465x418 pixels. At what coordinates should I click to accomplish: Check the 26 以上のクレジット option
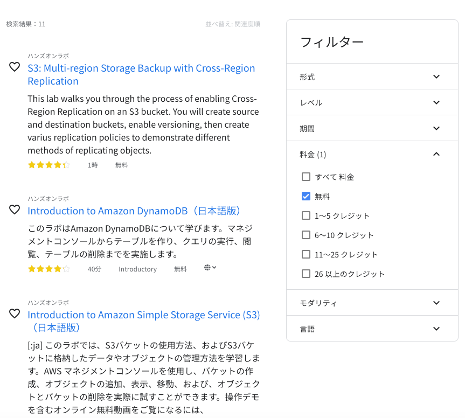click(x=306, y=274)
